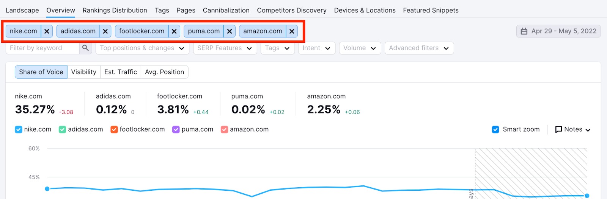The height and width of the screenshot is (199, 607).
Task: Select Share of Voice metric
Action: (x=41, y=72)
